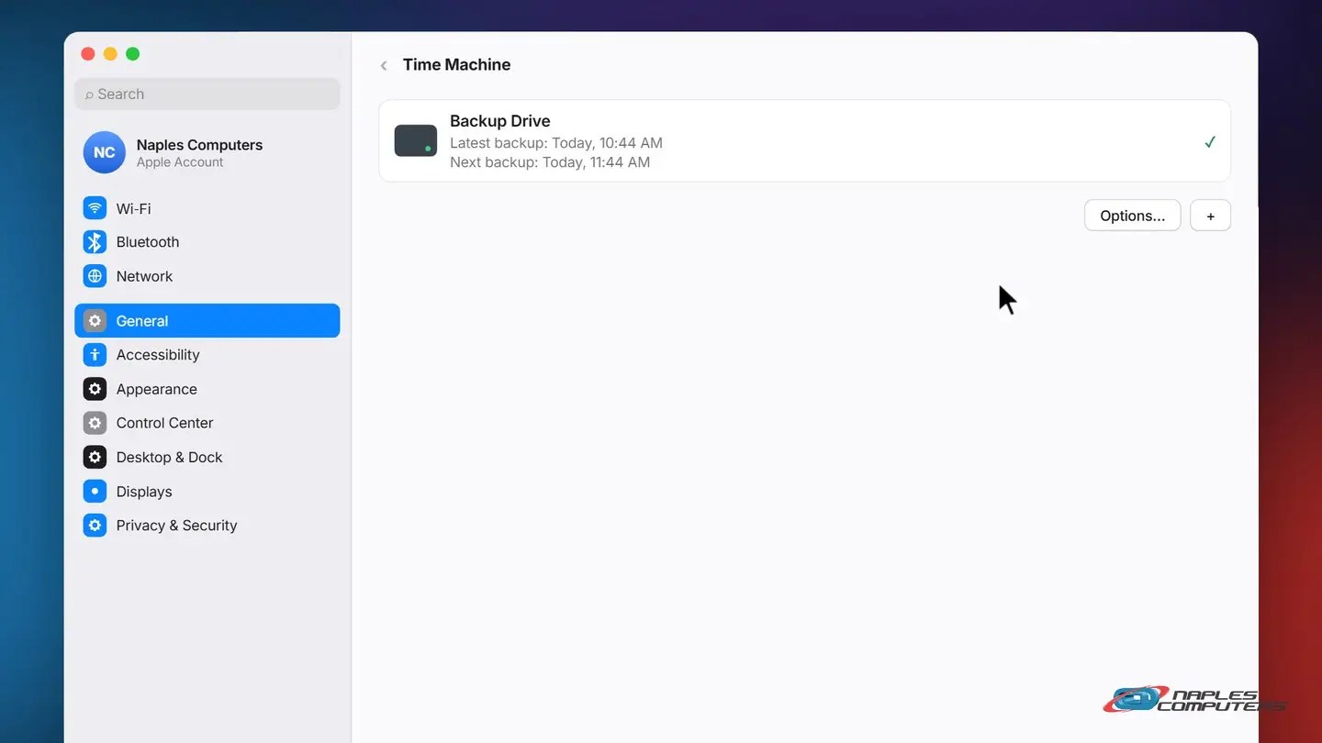
Task: Click the Desktop & Dock icon
Action: pos(95,457)
